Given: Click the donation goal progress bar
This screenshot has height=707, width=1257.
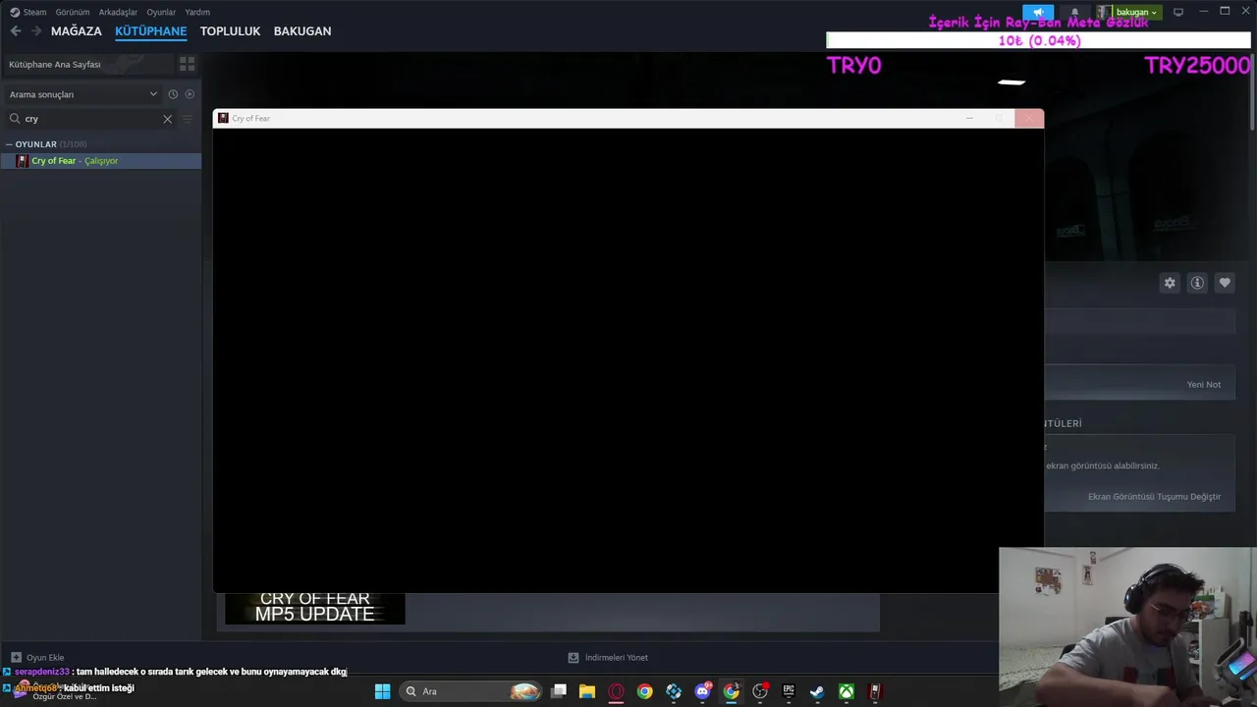Looking at the screenshot, I should [1039, 41].
